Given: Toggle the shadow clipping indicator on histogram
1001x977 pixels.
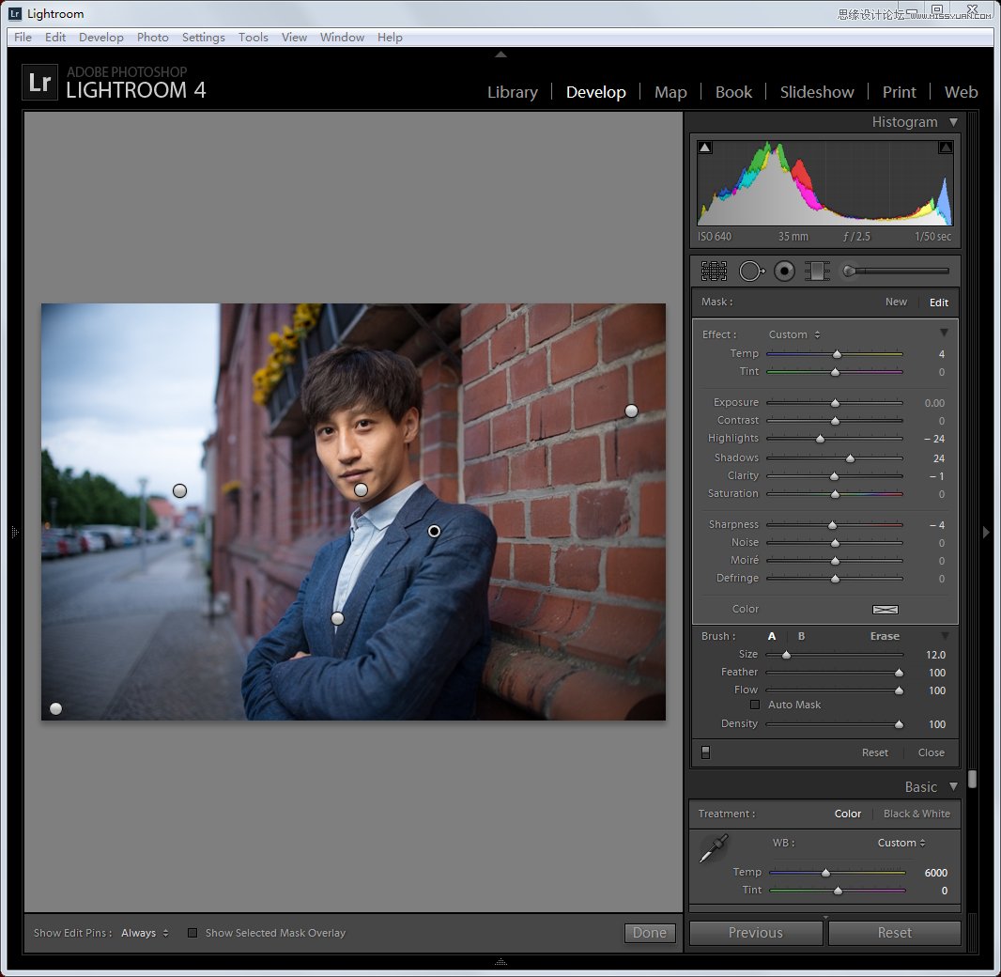Looking at the screenshot, I should click(x=704, y=147).
